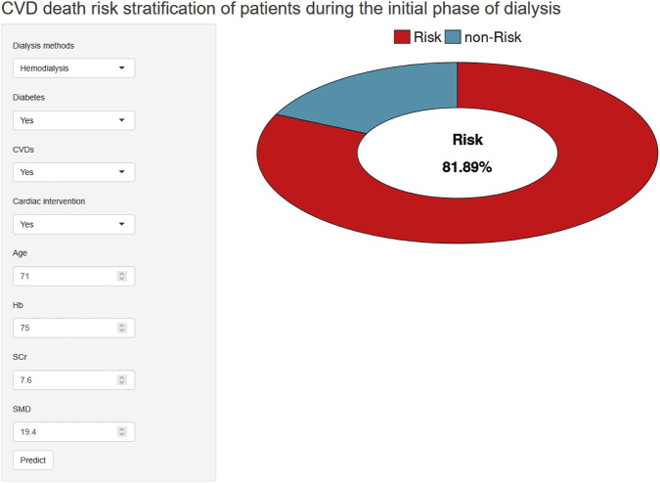Expand the Cardiac intervention dropdown

tap(73, 224)
